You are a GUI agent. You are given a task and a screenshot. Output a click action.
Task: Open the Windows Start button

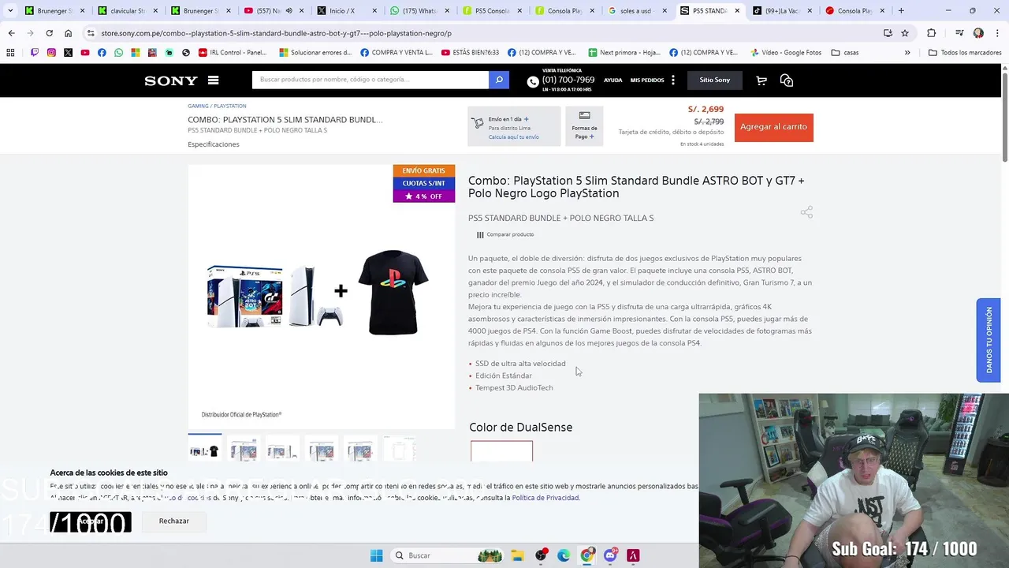376,555
